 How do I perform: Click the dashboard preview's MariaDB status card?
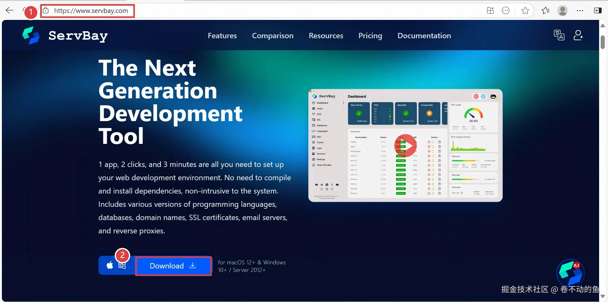point(406,113)
